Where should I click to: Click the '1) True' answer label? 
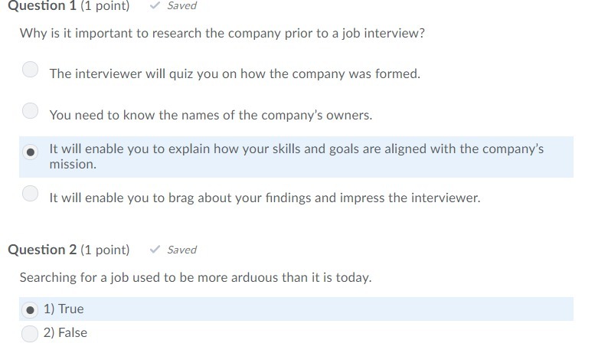pyautogui.click(x=64, y=309)
